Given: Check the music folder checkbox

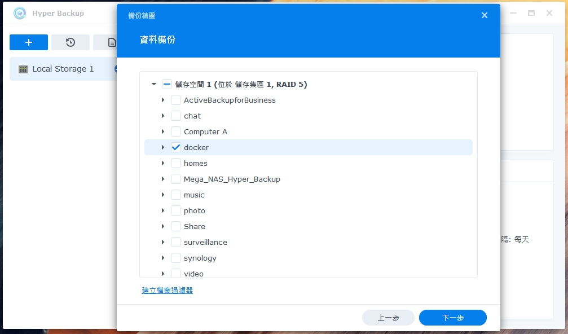Looking at the screenshot, I should [x=175, y=195].
